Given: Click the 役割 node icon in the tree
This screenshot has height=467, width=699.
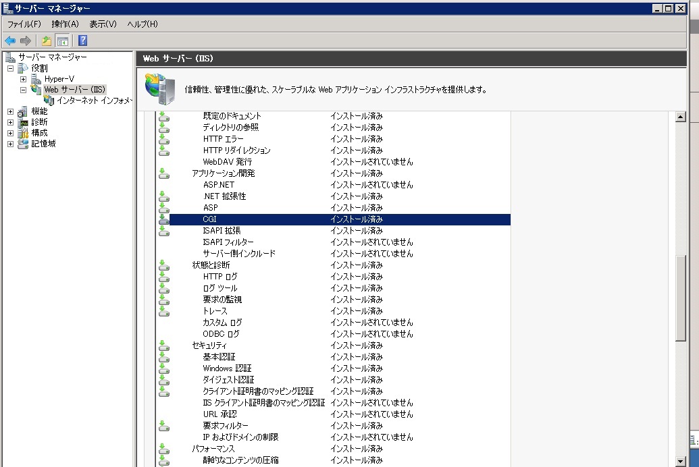Looking at the screenshot, I should click(23, 68).
